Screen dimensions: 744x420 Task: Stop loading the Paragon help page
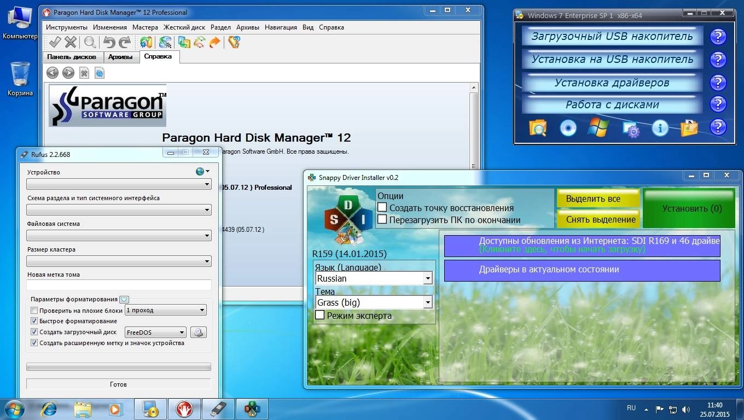click(x=84, y=73)
